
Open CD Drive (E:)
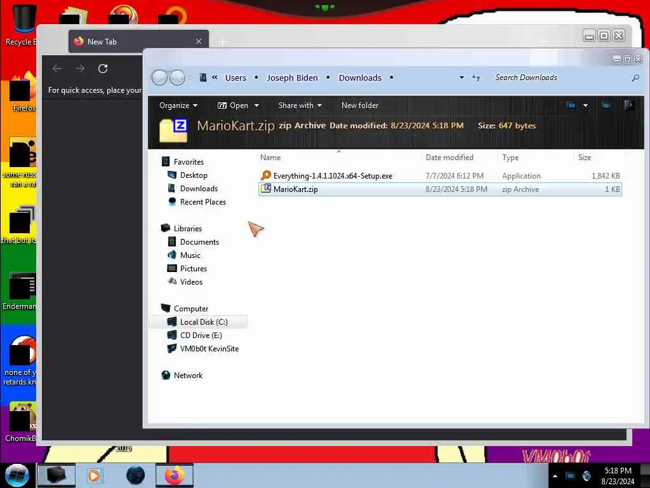pyautogui.click(x=201, y=335)
